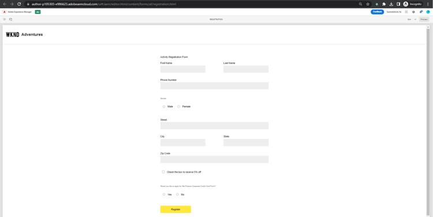433x217 pixels.
Task: Click the browser address bar URL
Action: click(104, 4)
